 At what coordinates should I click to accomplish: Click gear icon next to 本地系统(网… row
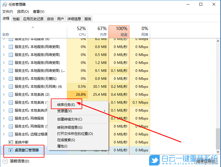pyautogui.click(x=11, y=110)
